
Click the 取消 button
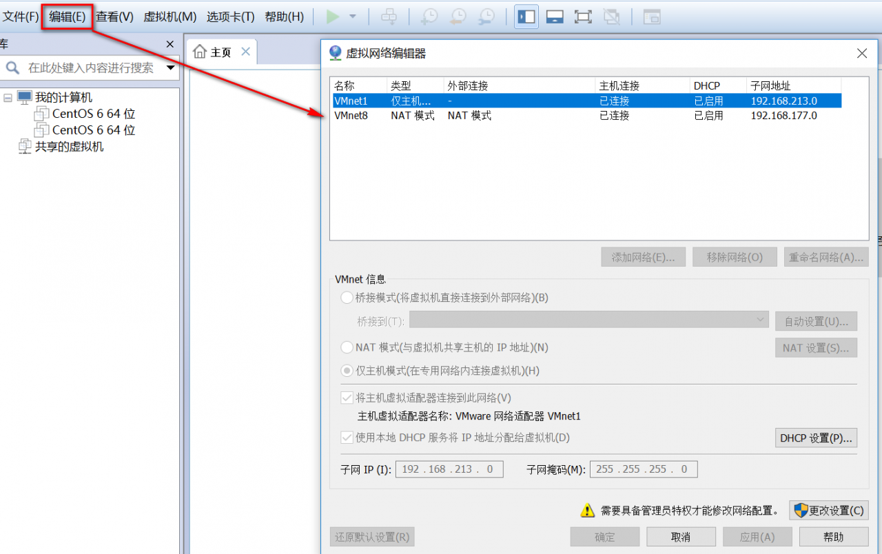(x=681, y=537)
